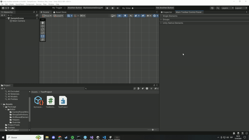Image resolution: width=249 pixels, height=140 pixels.
Task: Select the Transform tool in Scene
Action: tap(43, 40)
